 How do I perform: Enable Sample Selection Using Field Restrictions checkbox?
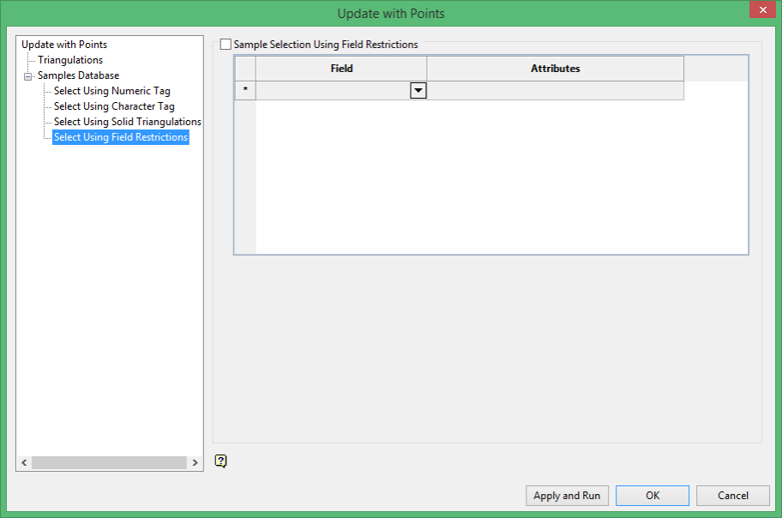(x=226, y=45)
